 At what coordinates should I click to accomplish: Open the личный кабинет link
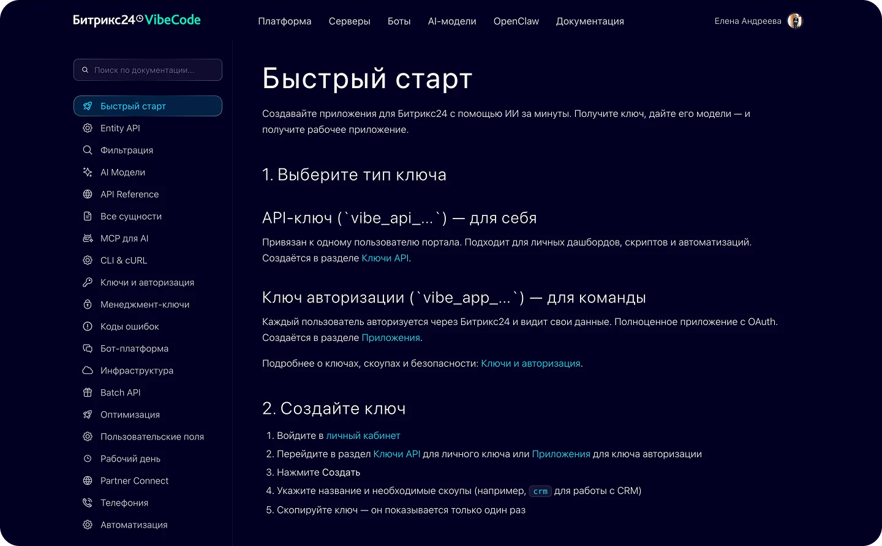click(364, 435)
